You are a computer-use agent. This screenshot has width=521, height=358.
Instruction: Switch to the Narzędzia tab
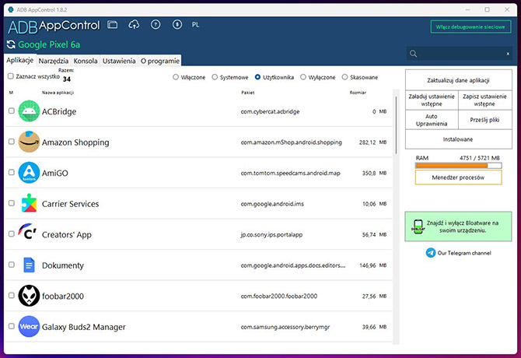tap(54, 61)
